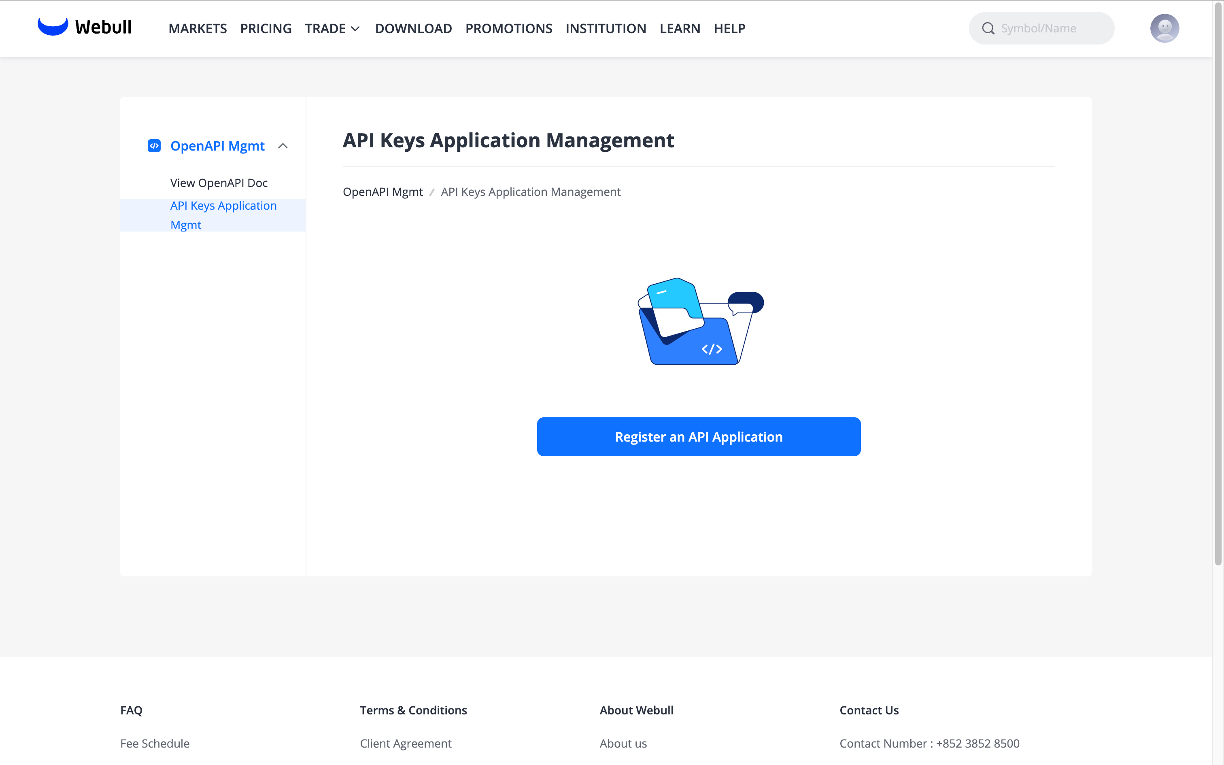Open the HELP menu item
1224x765 pixels.
pyautogui.click(x=729, y=28)
